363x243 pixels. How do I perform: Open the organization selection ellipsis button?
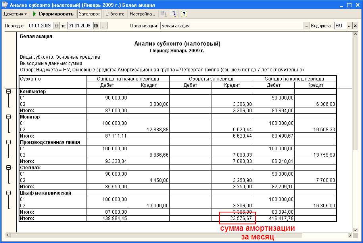click(306, 26)
